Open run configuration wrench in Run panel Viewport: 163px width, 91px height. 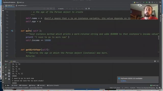[6, 67]
